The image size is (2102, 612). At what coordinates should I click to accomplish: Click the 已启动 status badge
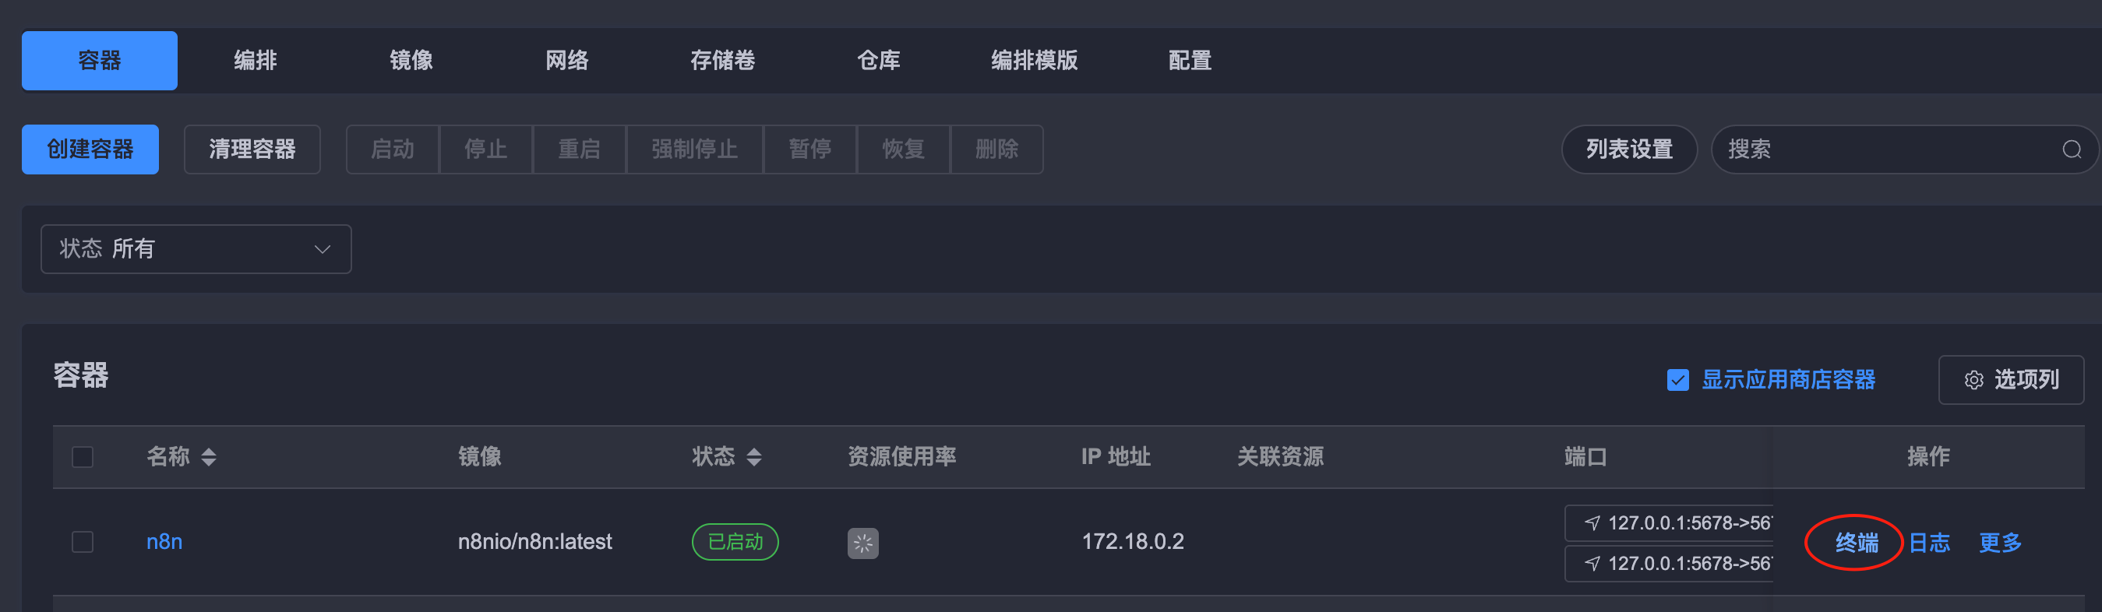[735, 542]
